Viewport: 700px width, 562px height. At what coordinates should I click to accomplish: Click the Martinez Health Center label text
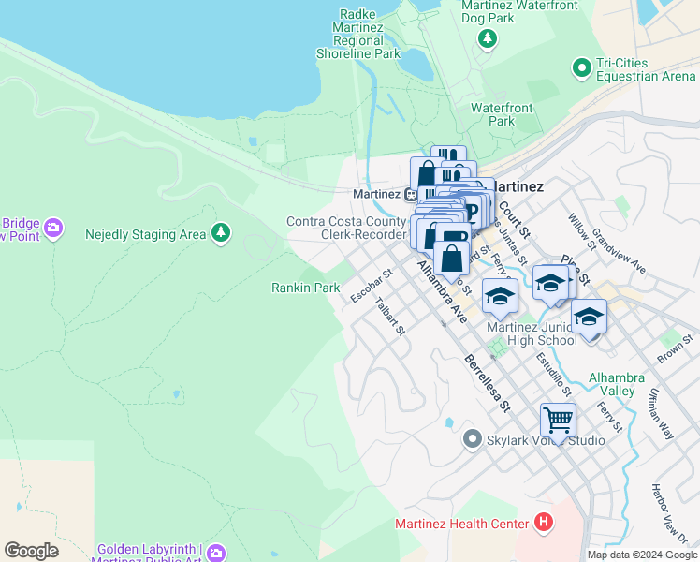point(462,524)
